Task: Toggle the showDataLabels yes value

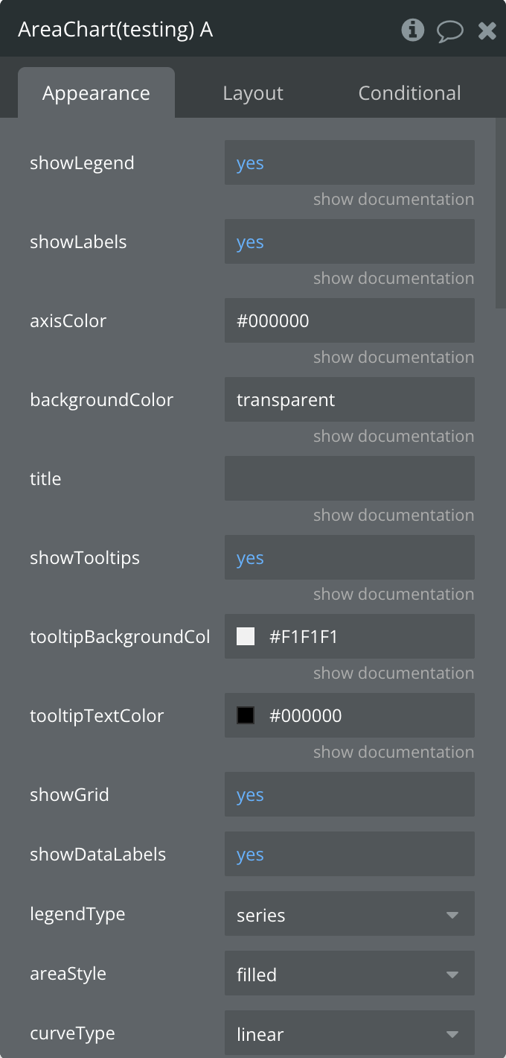Action: [x=250, y=855]
